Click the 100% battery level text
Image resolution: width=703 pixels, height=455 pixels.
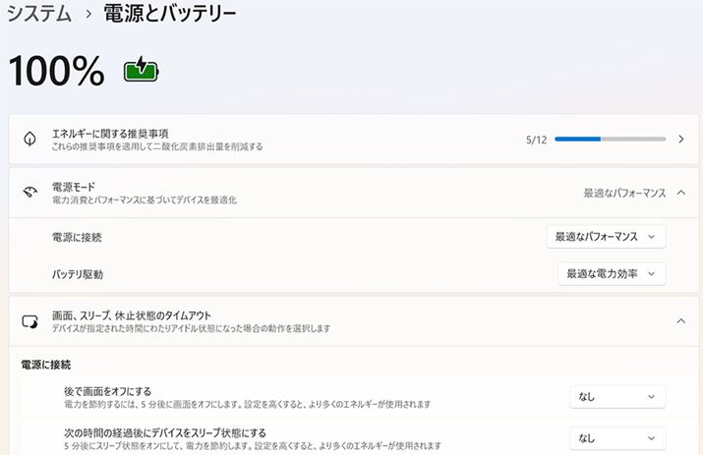click(x=56, y=71)
